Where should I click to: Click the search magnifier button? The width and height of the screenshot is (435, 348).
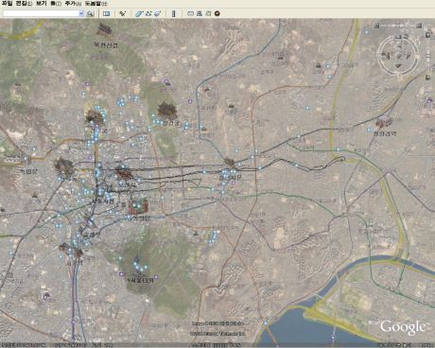[x=90, y=13]
